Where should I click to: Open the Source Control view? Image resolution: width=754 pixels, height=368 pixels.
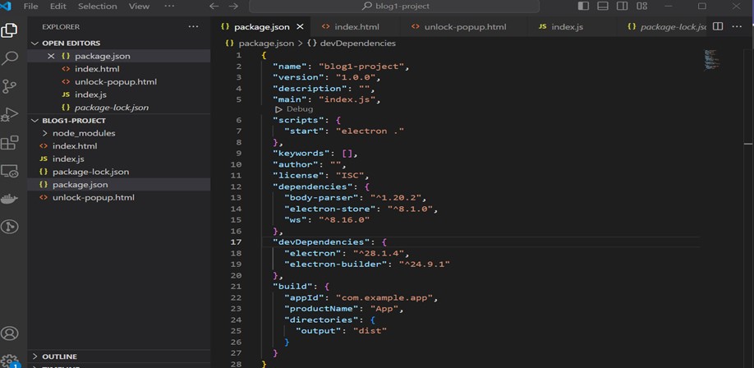pos(10,86)
